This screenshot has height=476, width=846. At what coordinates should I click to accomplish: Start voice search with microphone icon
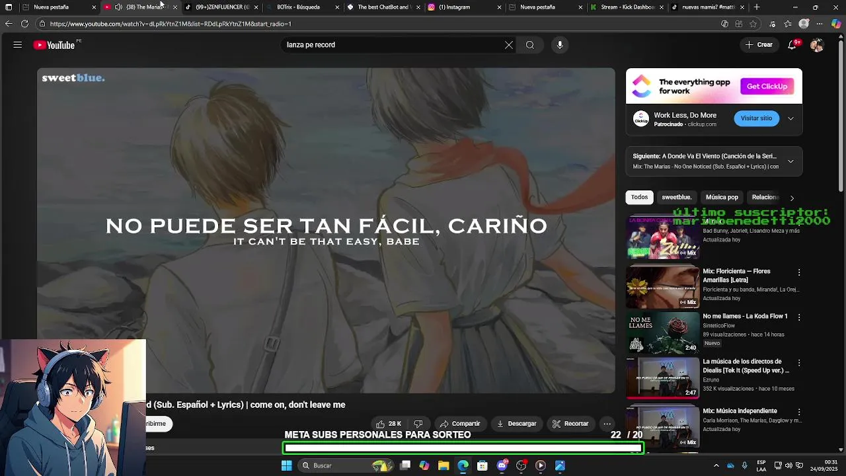[560, 45]
